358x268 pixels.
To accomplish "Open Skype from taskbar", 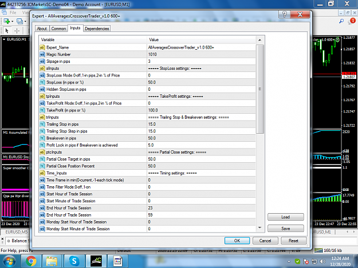I will coord(74,261).
